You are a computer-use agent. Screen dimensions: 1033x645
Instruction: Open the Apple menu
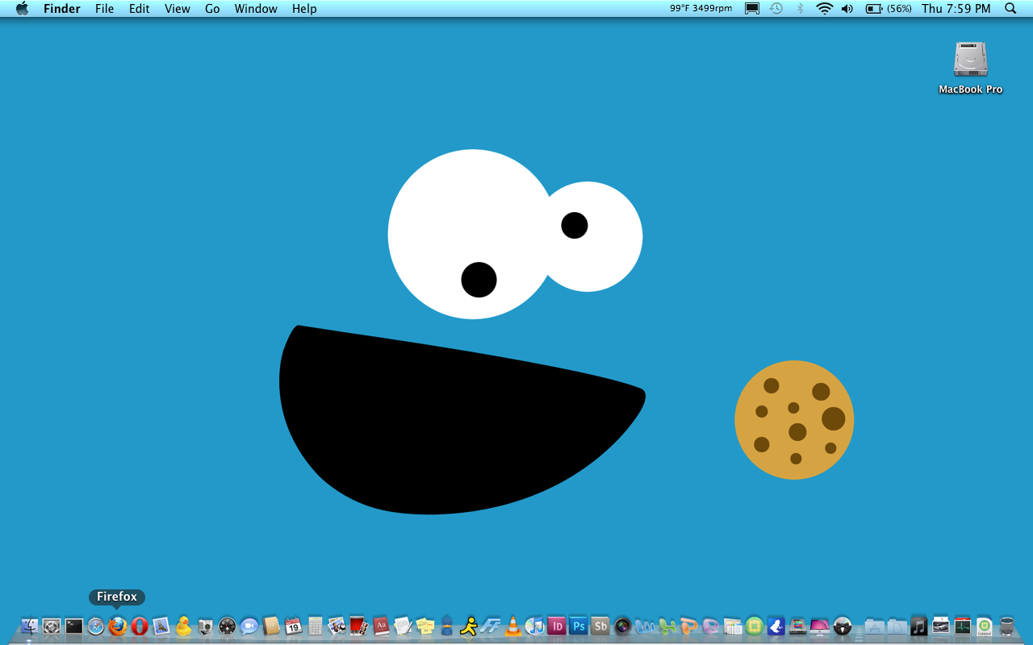(x=23, y=8)
